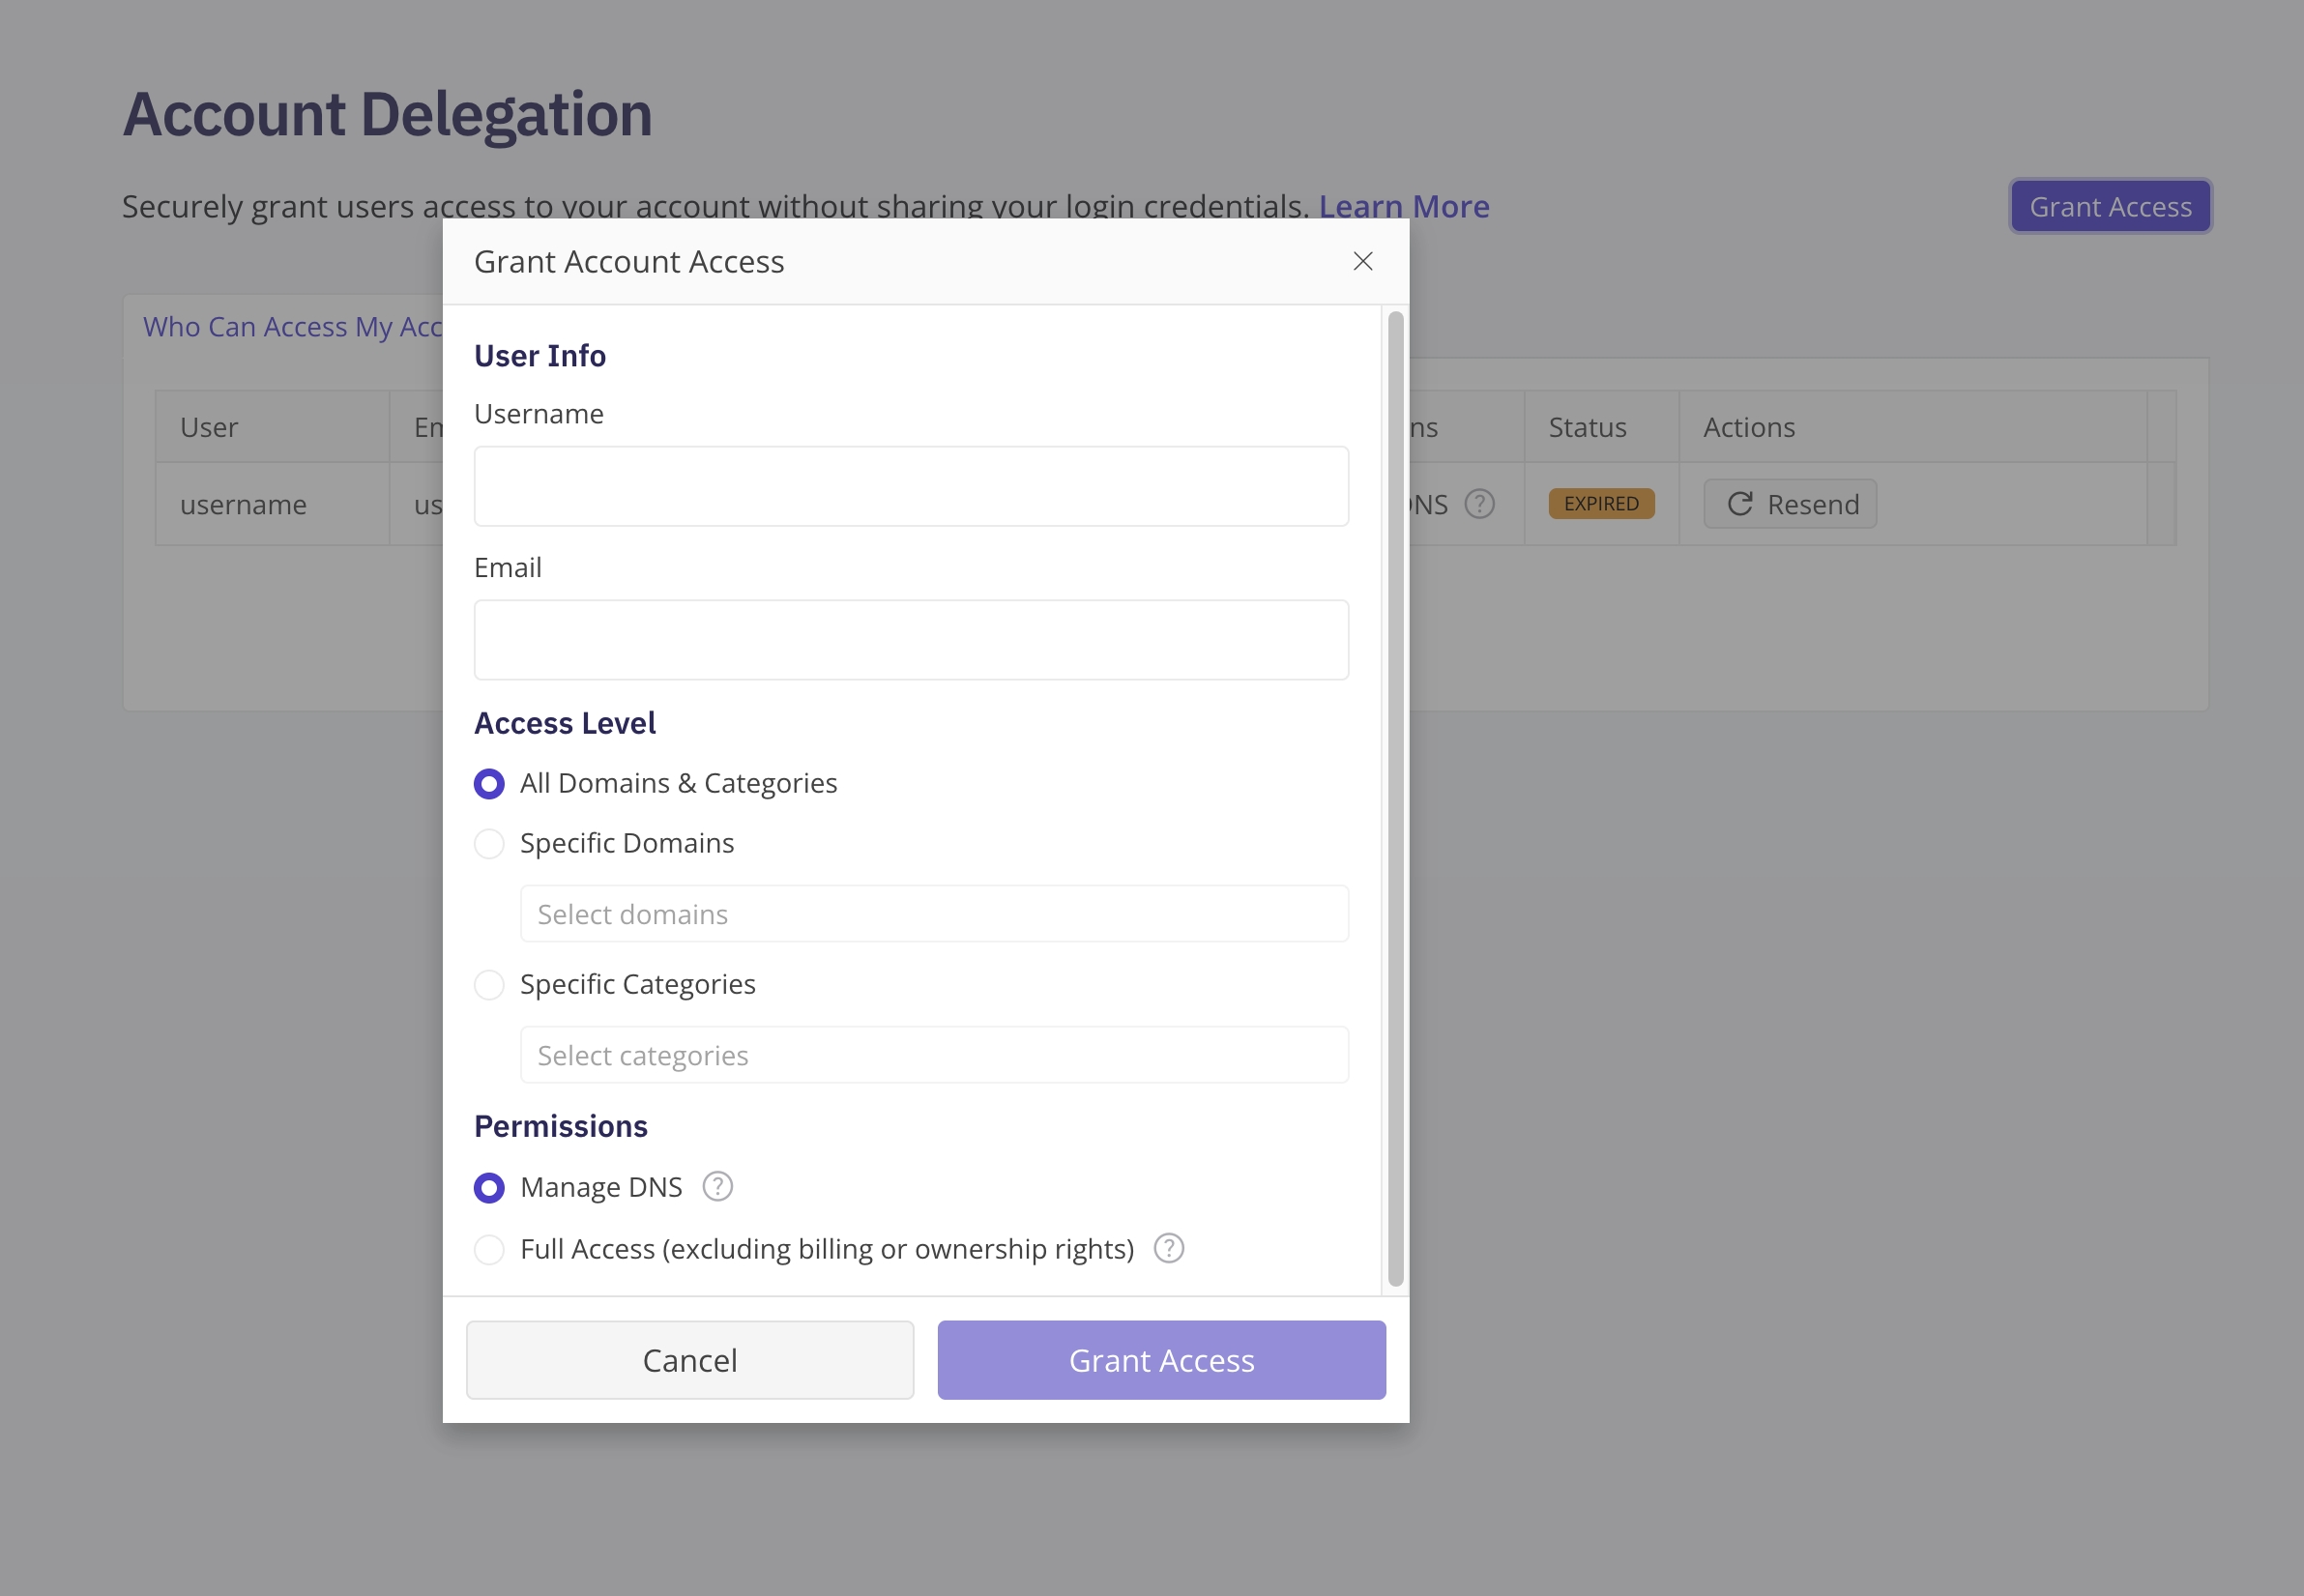Open help icon beside Full Access option

click(1168, 1248)
